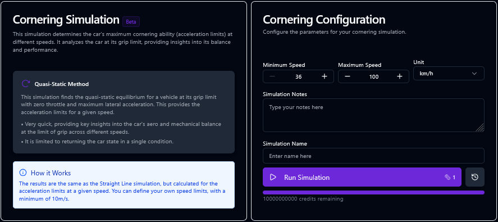Click the credits remaining progress bar
The image size is (498, 222).
click(373, 192)
